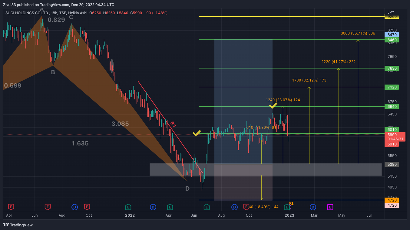The width and height of the screenshot is (410, 230).
Task: Click green E earnings marker right of second Jun label
Action: point(207,207)
